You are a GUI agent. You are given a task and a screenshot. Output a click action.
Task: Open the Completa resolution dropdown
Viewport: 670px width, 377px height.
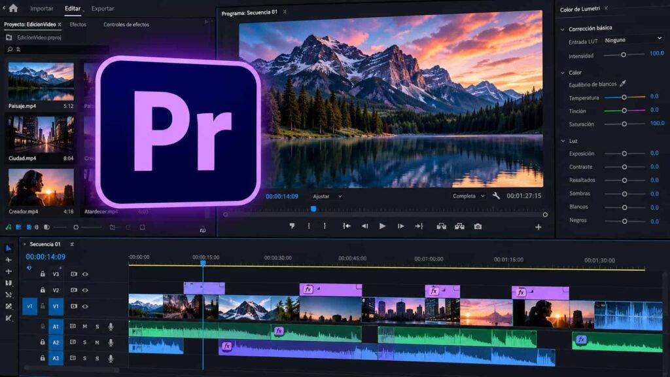coord(468,196)
